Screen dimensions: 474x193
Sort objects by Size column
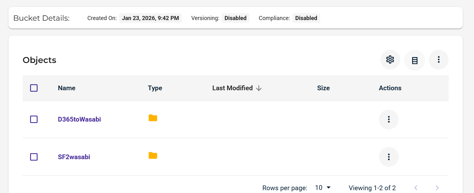323,88
